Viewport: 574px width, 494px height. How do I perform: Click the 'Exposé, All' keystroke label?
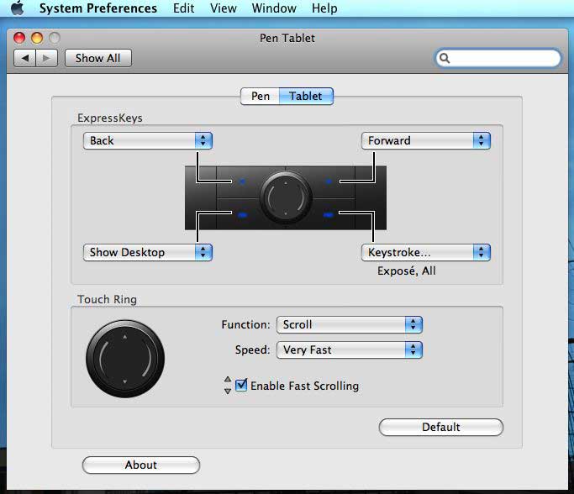[x=407, y=271]
